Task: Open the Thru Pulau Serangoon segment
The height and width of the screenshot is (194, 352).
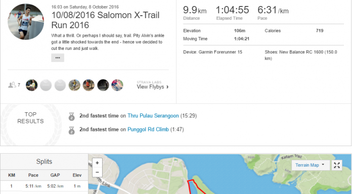Action: tap(153, 116)
